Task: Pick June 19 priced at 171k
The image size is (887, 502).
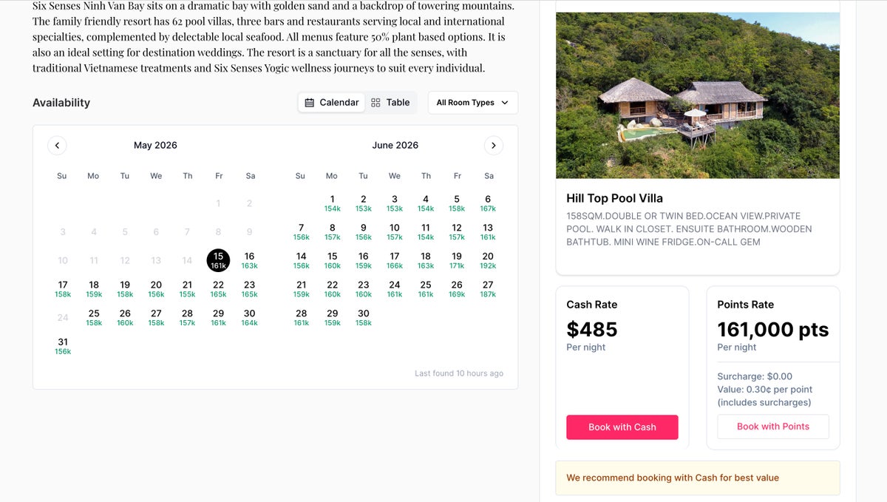Action: pos(457,260)
